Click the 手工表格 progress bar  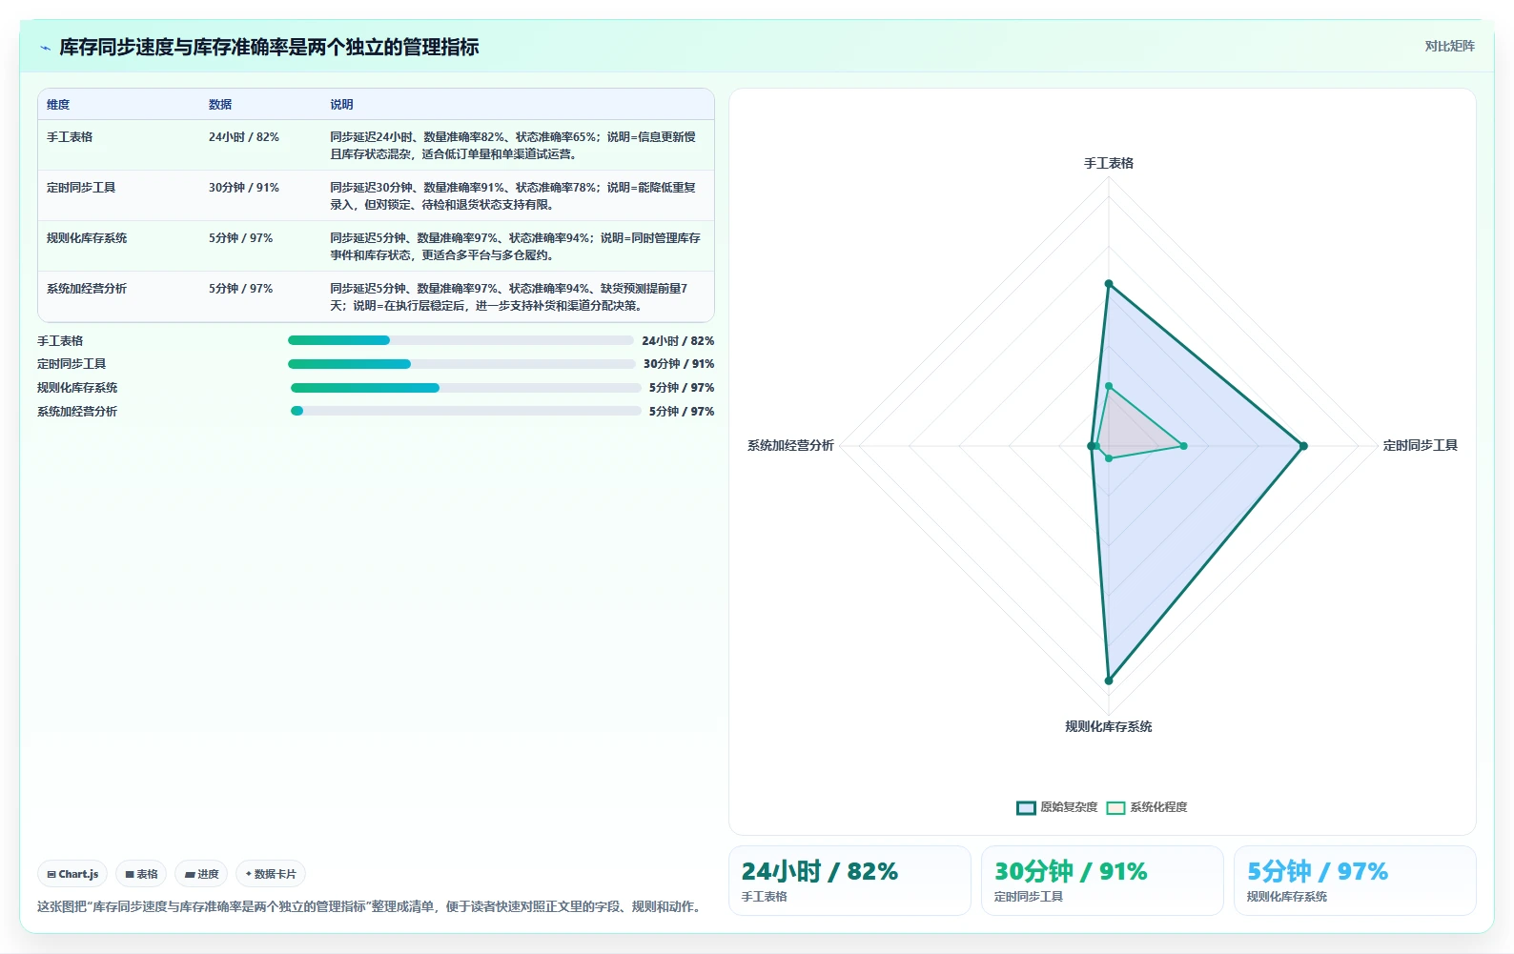tap(460, 340)
